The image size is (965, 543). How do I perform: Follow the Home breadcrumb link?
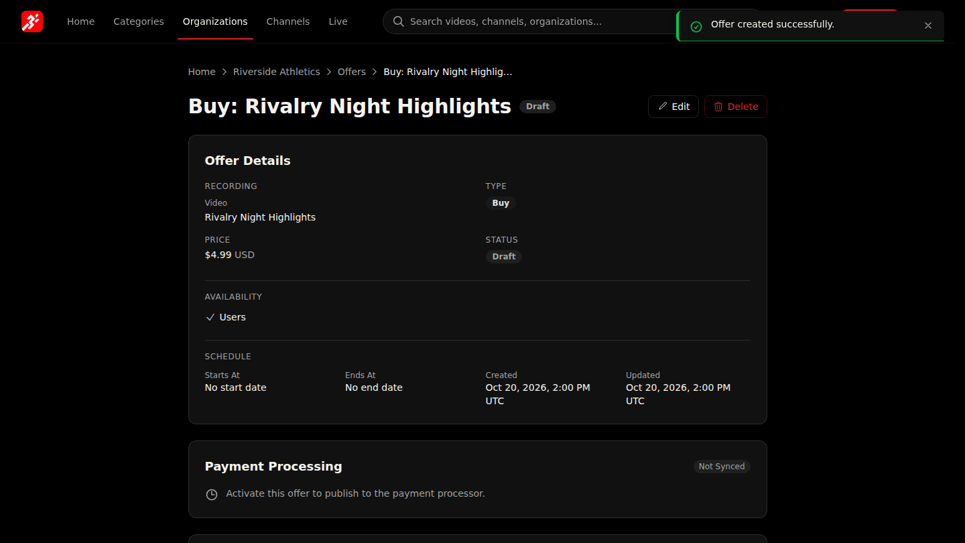(x=202, y=72)
